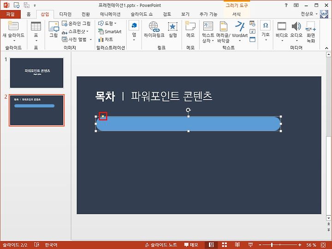Insert a Picture from file

(53, 30)
